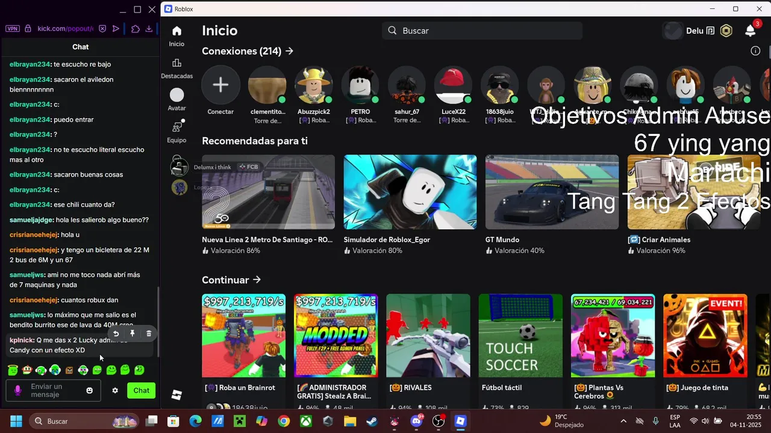Click shield blocker icon in address bar
The width and height of the screenshot is (771, 433).
click(x=102, y=28)
